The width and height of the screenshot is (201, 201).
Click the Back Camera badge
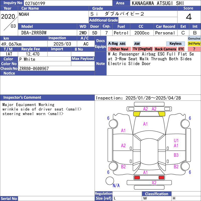coord(165,49)
